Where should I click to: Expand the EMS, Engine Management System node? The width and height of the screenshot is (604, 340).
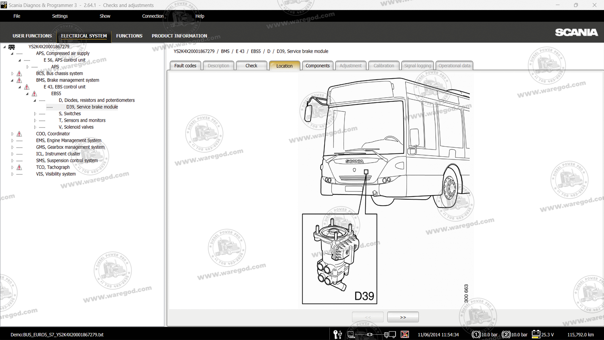pos(12,140)
